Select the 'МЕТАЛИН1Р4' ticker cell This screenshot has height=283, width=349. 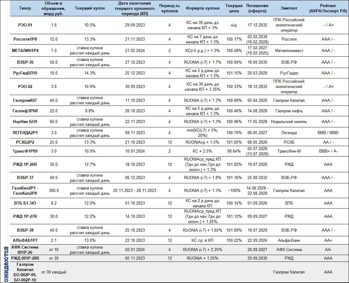point(25,50)
